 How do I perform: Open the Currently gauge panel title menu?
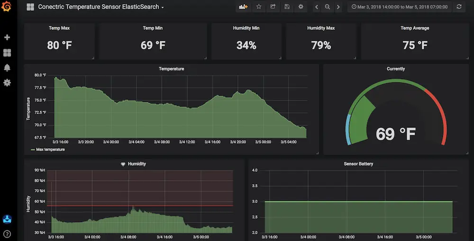tap(396, 69)
